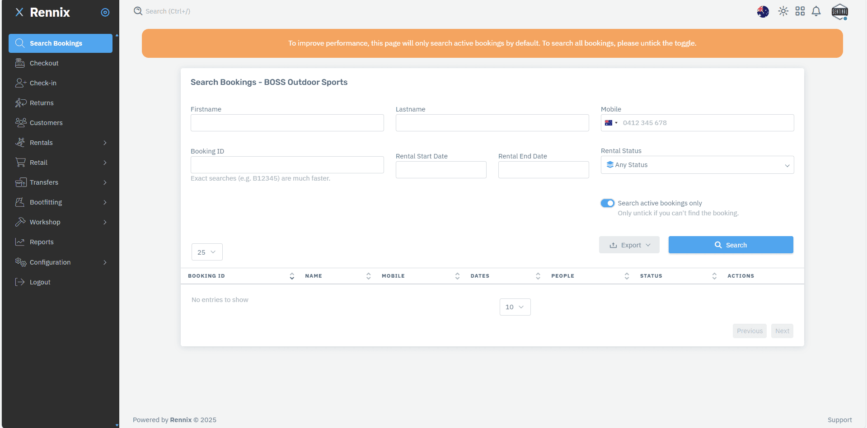Sort table by Name column arrows
This screenshot has width=867, height=428.
(369, 276)
